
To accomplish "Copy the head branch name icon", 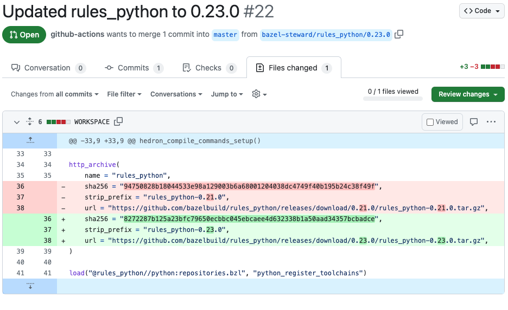I will pyautogui.click(x=399, y=34).
